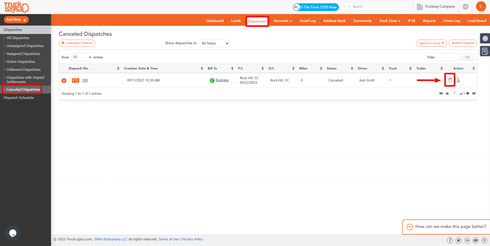Click into the Filter text box
The image size is (490, 246).
(x=447, y=57)
